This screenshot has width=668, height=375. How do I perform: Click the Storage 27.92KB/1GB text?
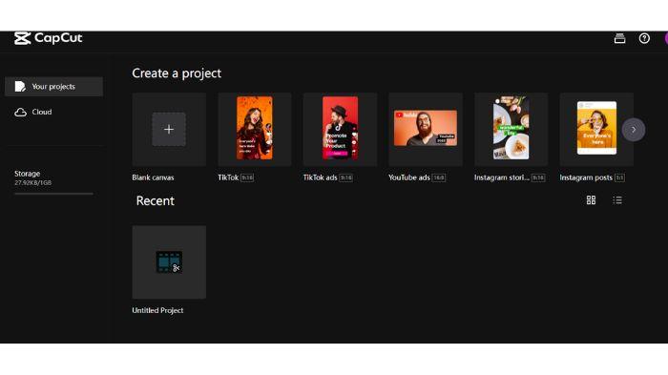33,177
